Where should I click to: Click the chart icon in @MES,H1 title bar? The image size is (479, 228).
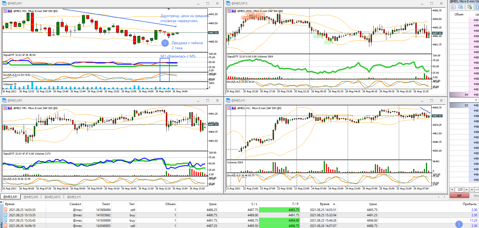point(228,101)
